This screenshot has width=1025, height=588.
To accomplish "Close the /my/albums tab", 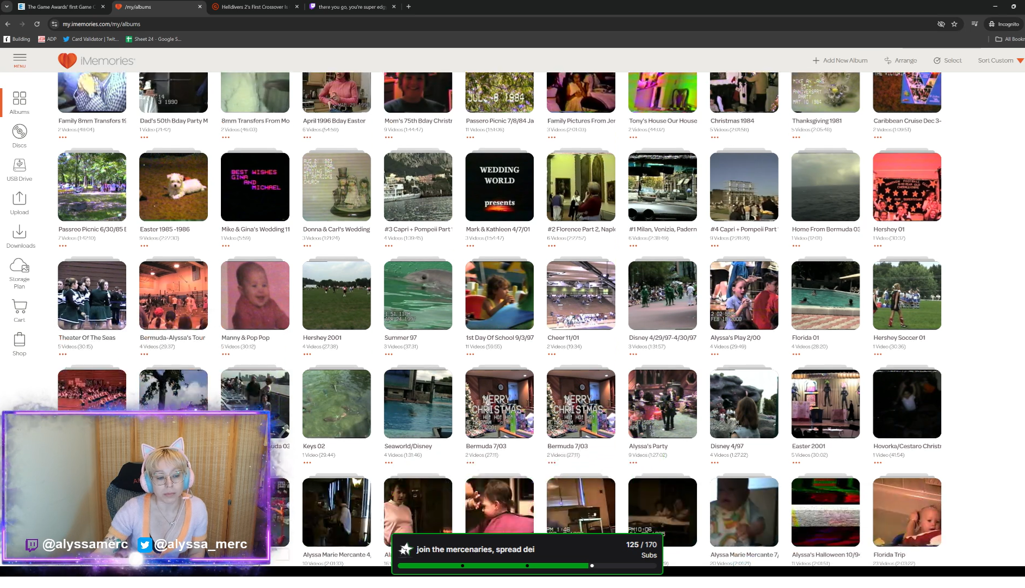I will click(200, 7).
